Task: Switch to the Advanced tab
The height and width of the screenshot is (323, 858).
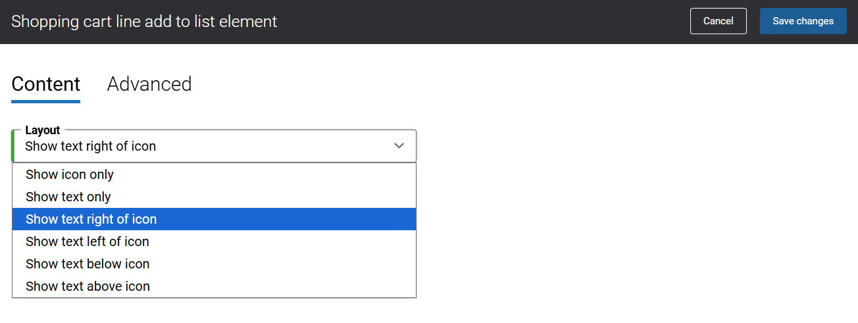Action: click(149, 84)
